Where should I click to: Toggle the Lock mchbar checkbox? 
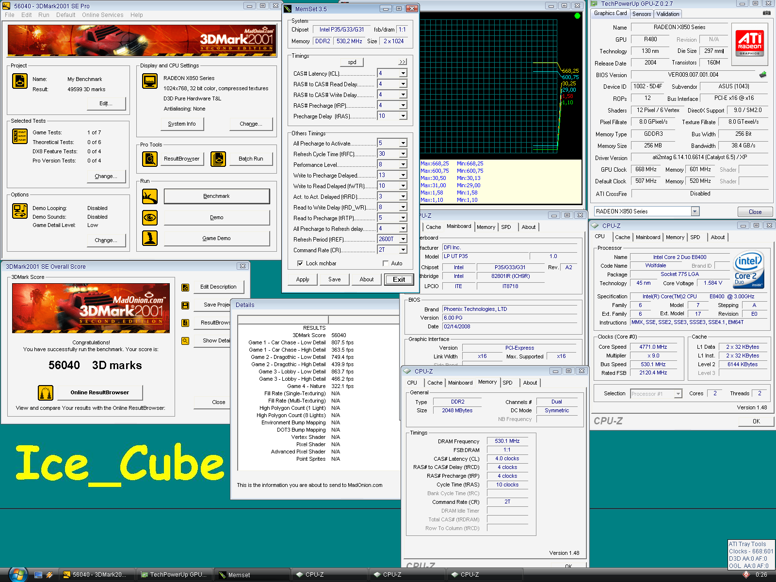300,263
